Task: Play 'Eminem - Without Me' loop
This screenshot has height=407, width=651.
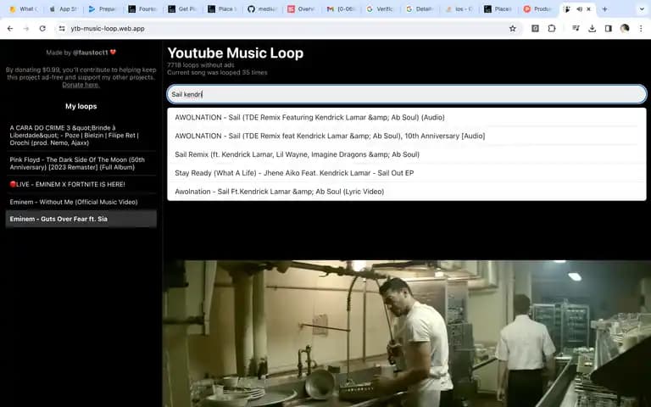Action: [81, 202]
